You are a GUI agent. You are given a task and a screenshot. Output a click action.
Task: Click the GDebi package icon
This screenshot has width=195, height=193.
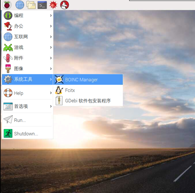pyautogui.click(x=59, y=100)
